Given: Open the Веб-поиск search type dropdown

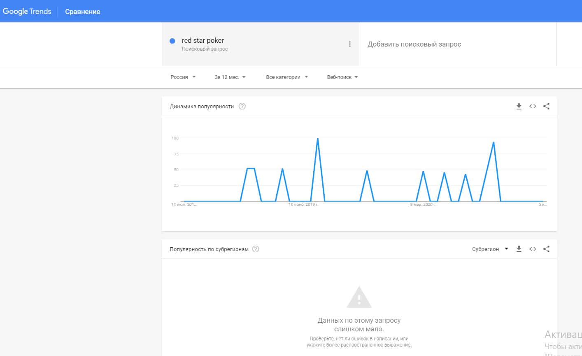Looking at the screenshot, I should tap(342, 77).
